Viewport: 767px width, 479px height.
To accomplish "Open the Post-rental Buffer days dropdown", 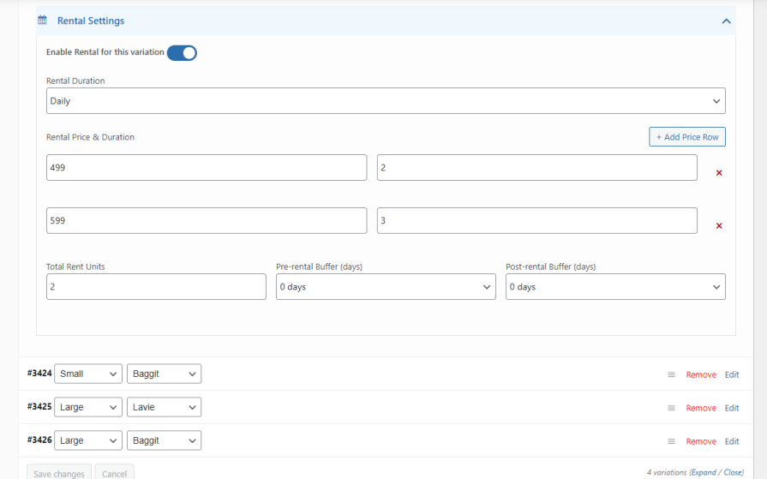I will pos(615,287).
